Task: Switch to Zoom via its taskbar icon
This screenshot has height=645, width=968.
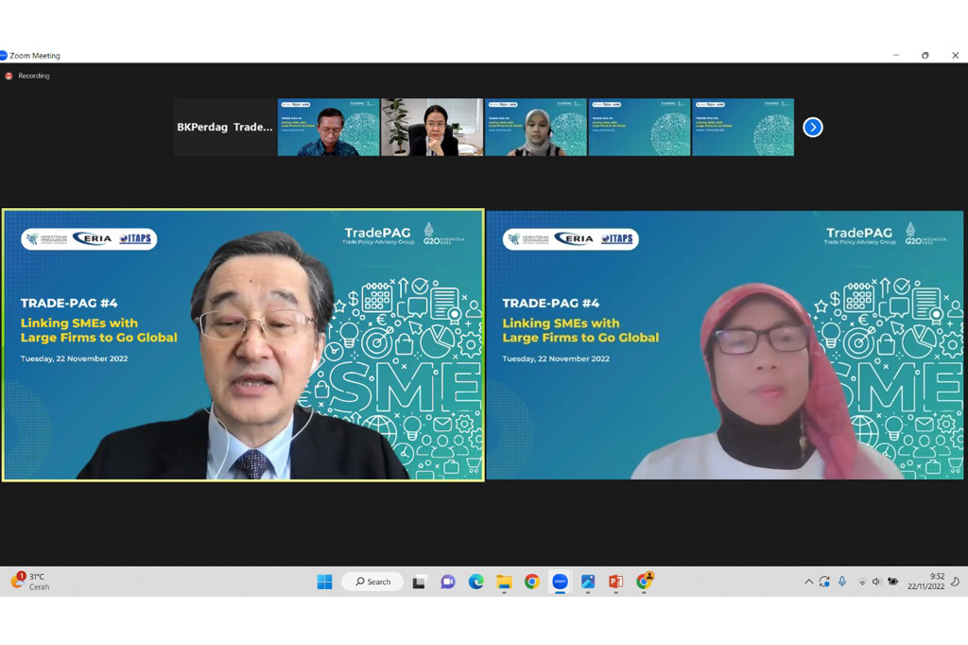Action: [560, 582]
